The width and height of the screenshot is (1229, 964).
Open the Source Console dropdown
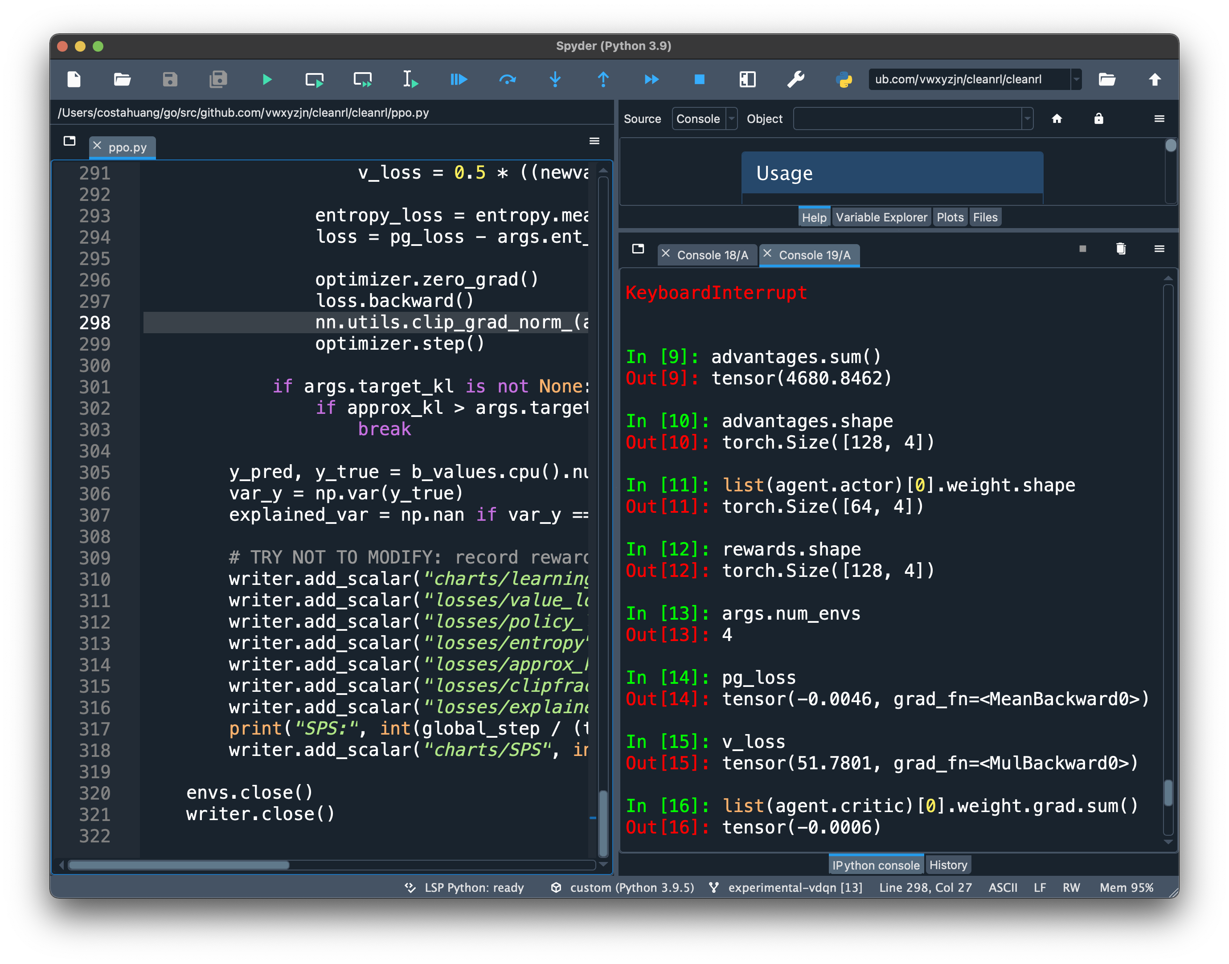tap(705, 118)
